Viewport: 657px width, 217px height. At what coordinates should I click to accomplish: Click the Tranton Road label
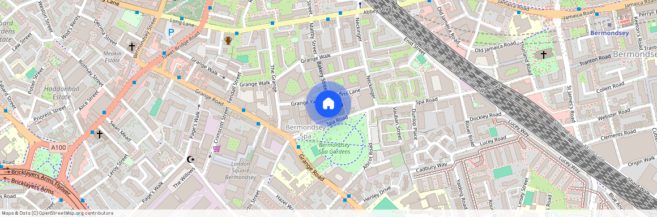(595, 59)
